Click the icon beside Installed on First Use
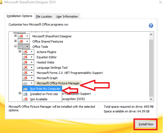Viewport: 163px width, 133px height. coord(25,94)
